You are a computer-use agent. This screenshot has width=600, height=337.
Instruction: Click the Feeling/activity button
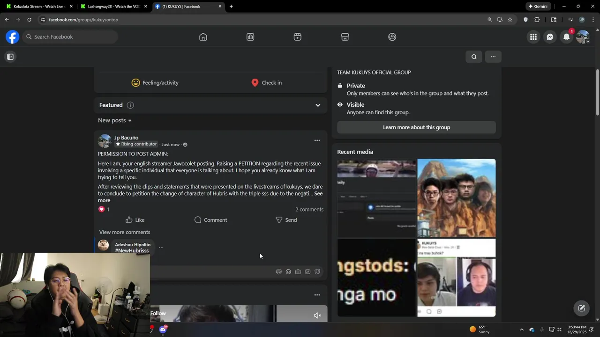(x=155, y=82)
